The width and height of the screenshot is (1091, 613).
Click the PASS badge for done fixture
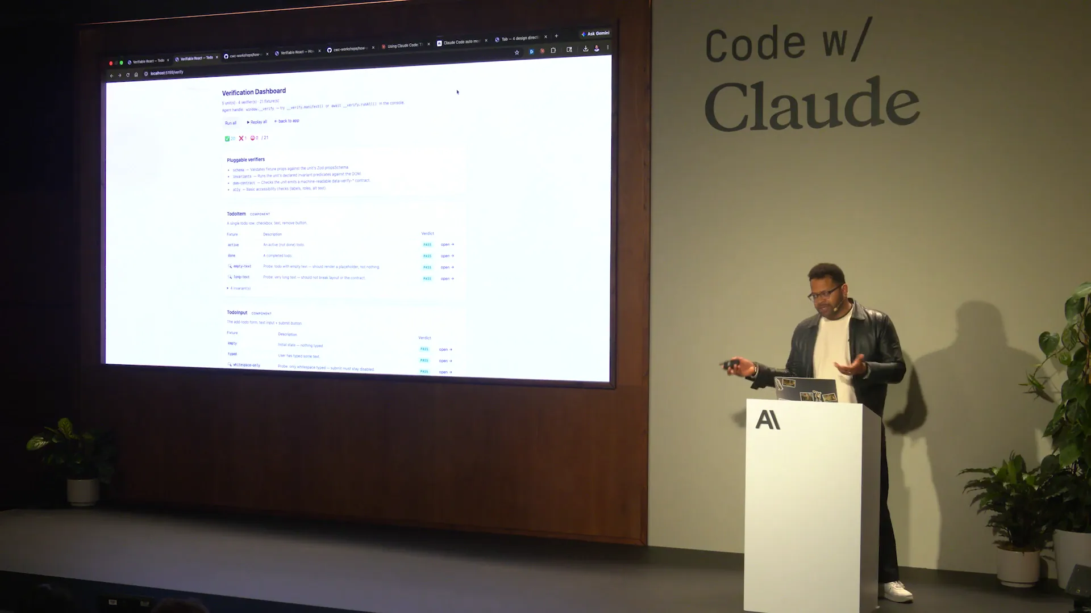[427, 256]
